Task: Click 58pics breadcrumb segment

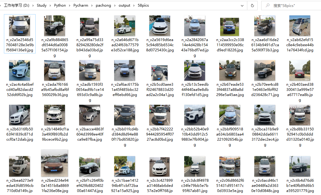Action: (x=143, y=5)
